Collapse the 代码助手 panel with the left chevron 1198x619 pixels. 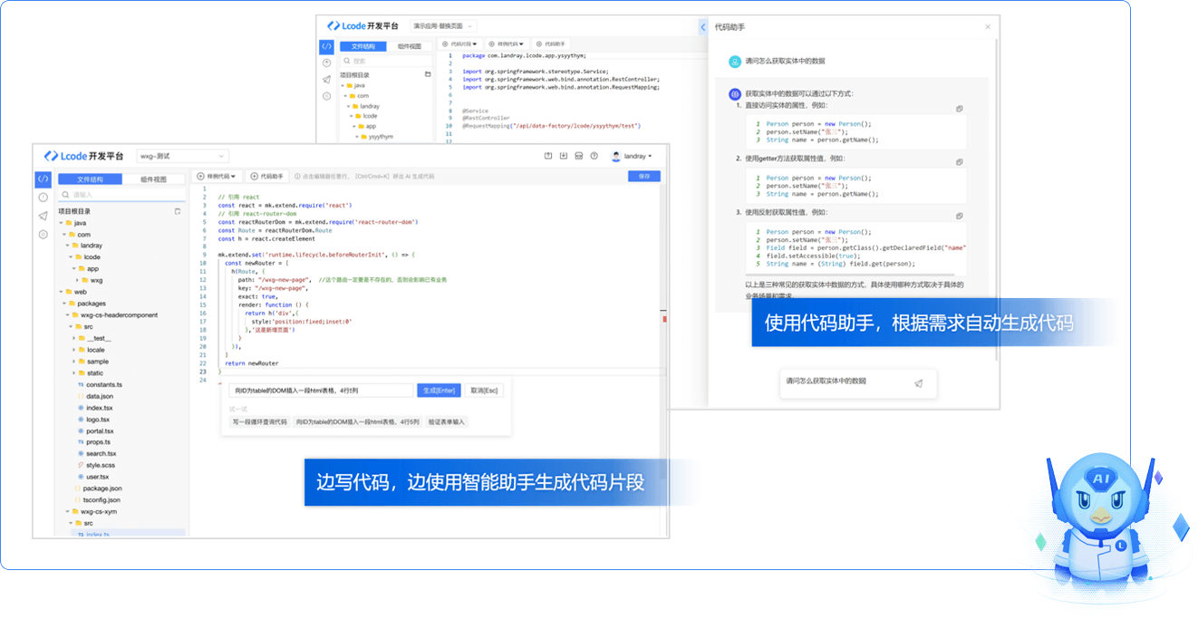(703, 28)
